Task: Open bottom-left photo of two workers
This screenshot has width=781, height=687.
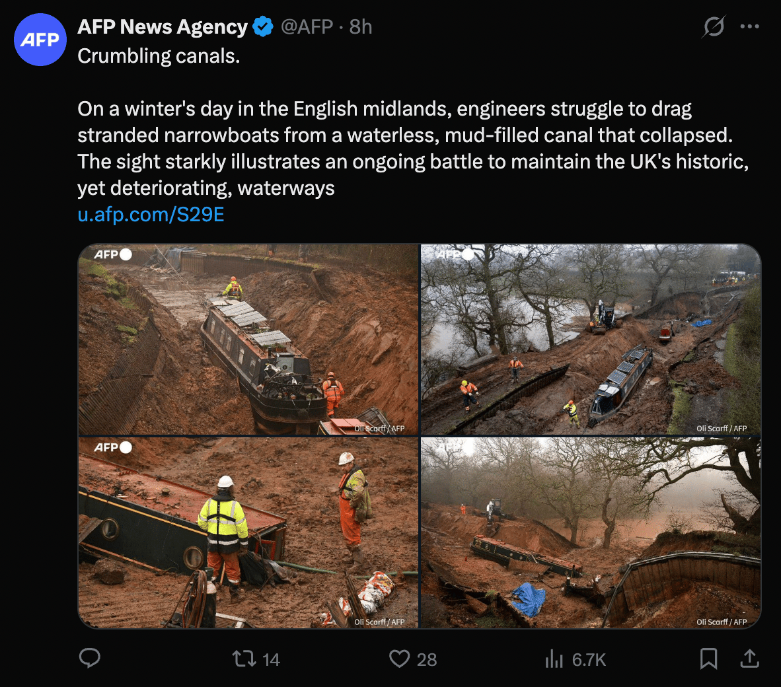Action: pos(248,532)
